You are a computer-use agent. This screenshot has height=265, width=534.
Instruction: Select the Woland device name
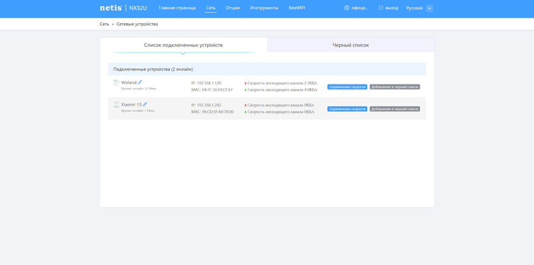point(128,82)
